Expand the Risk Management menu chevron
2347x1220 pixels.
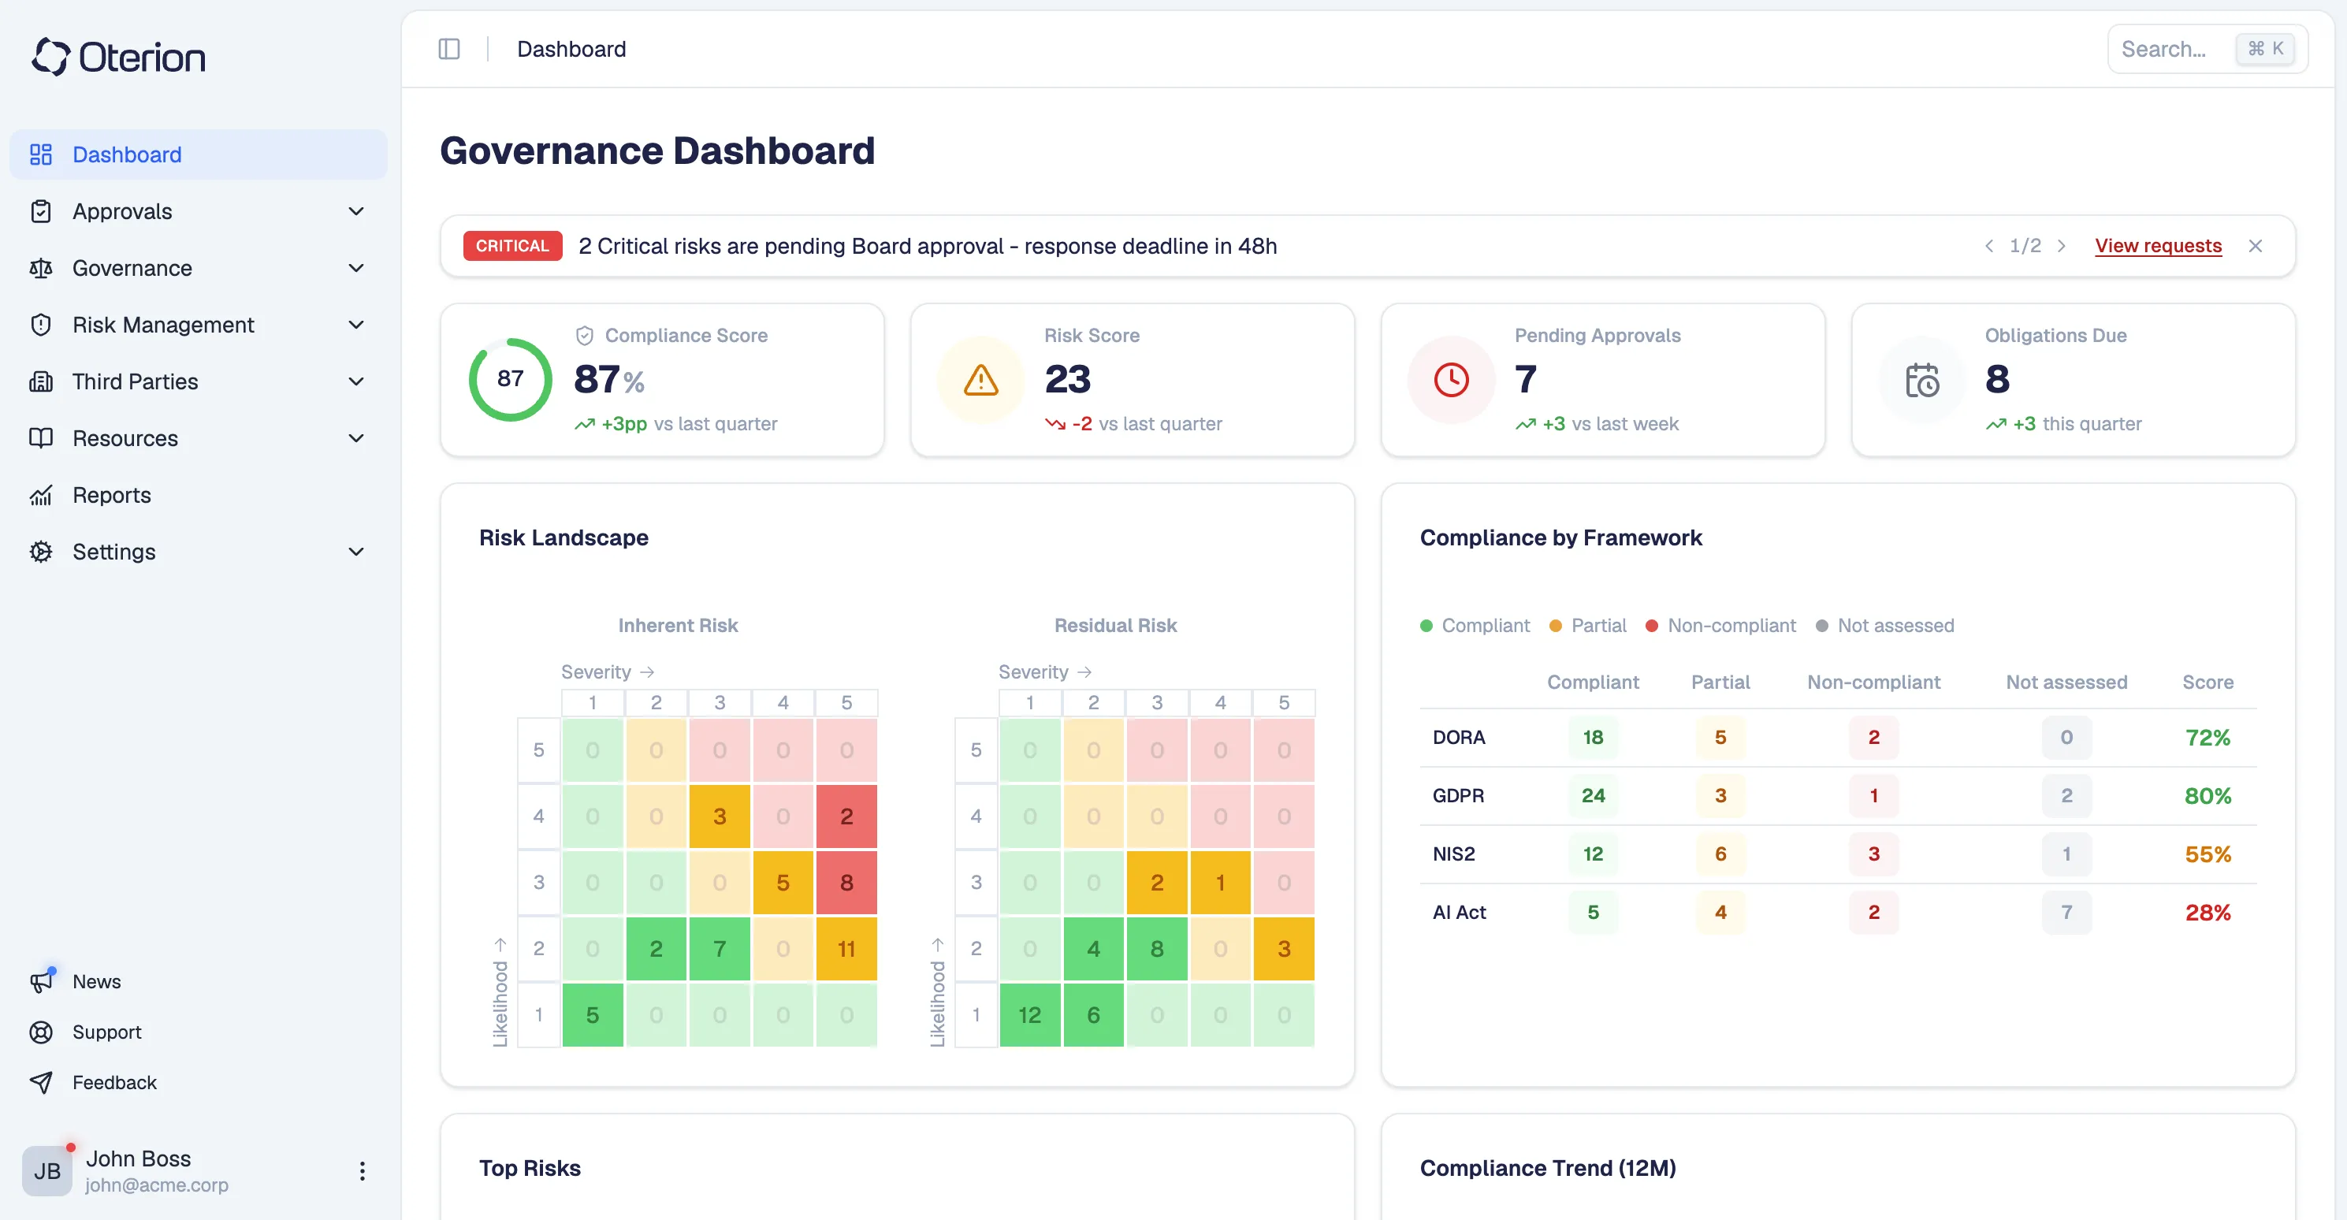tap(356, 325)
